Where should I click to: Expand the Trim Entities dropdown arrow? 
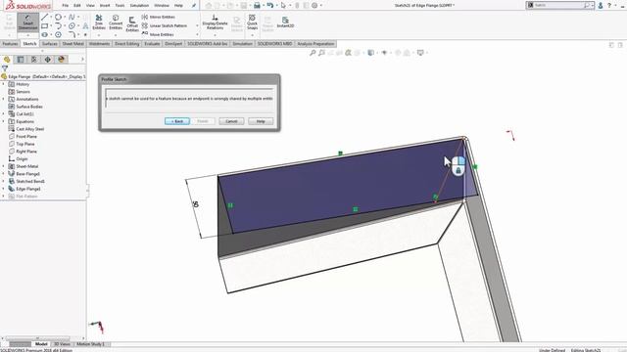pos(99,35)
